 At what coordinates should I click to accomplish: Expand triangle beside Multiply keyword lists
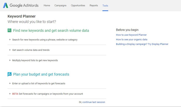coord(10,60)
